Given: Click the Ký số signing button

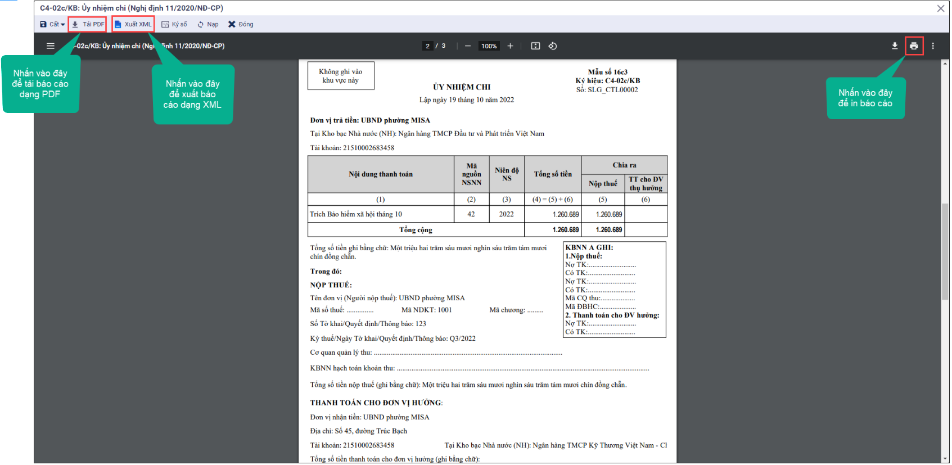Looking at the screenshot, I should point(174,24).
